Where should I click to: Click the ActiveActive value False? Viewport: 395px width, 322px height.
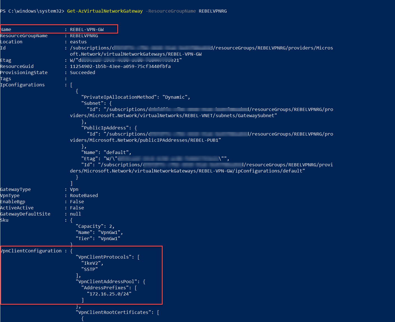pos(77,208)
